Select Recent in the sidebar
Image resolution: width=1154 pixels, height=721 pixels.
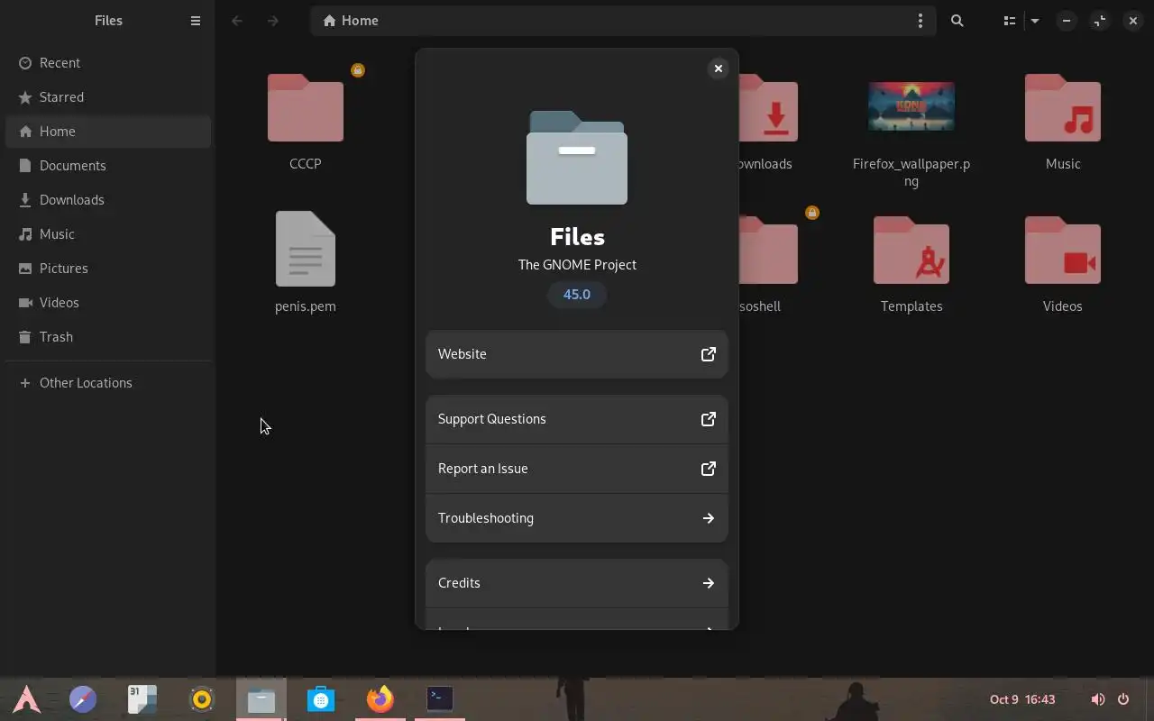108,63
